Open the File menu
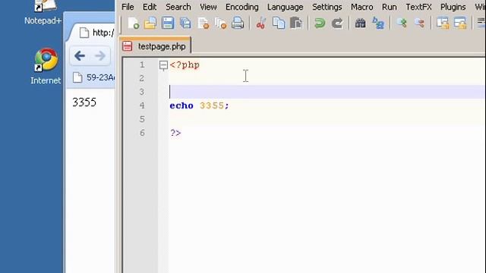Image resolution: width=486 pixels, height=273 pixels. (128, 7)
